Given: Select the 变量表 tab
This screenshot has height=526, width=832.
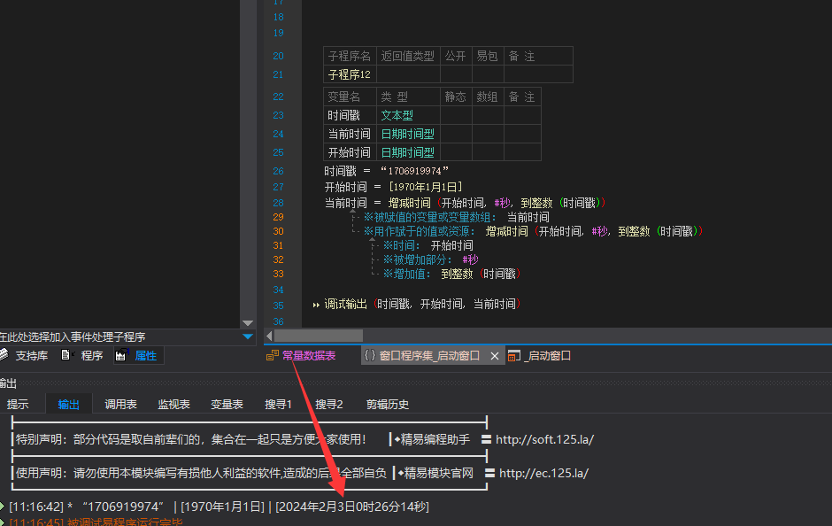Looking at the screenshot, I should 227,405.
